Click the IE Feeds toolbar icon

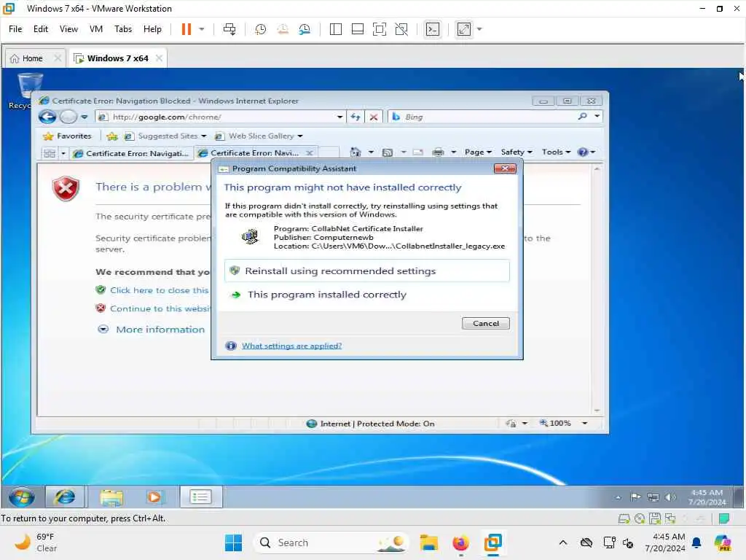[x=388, y=152]
